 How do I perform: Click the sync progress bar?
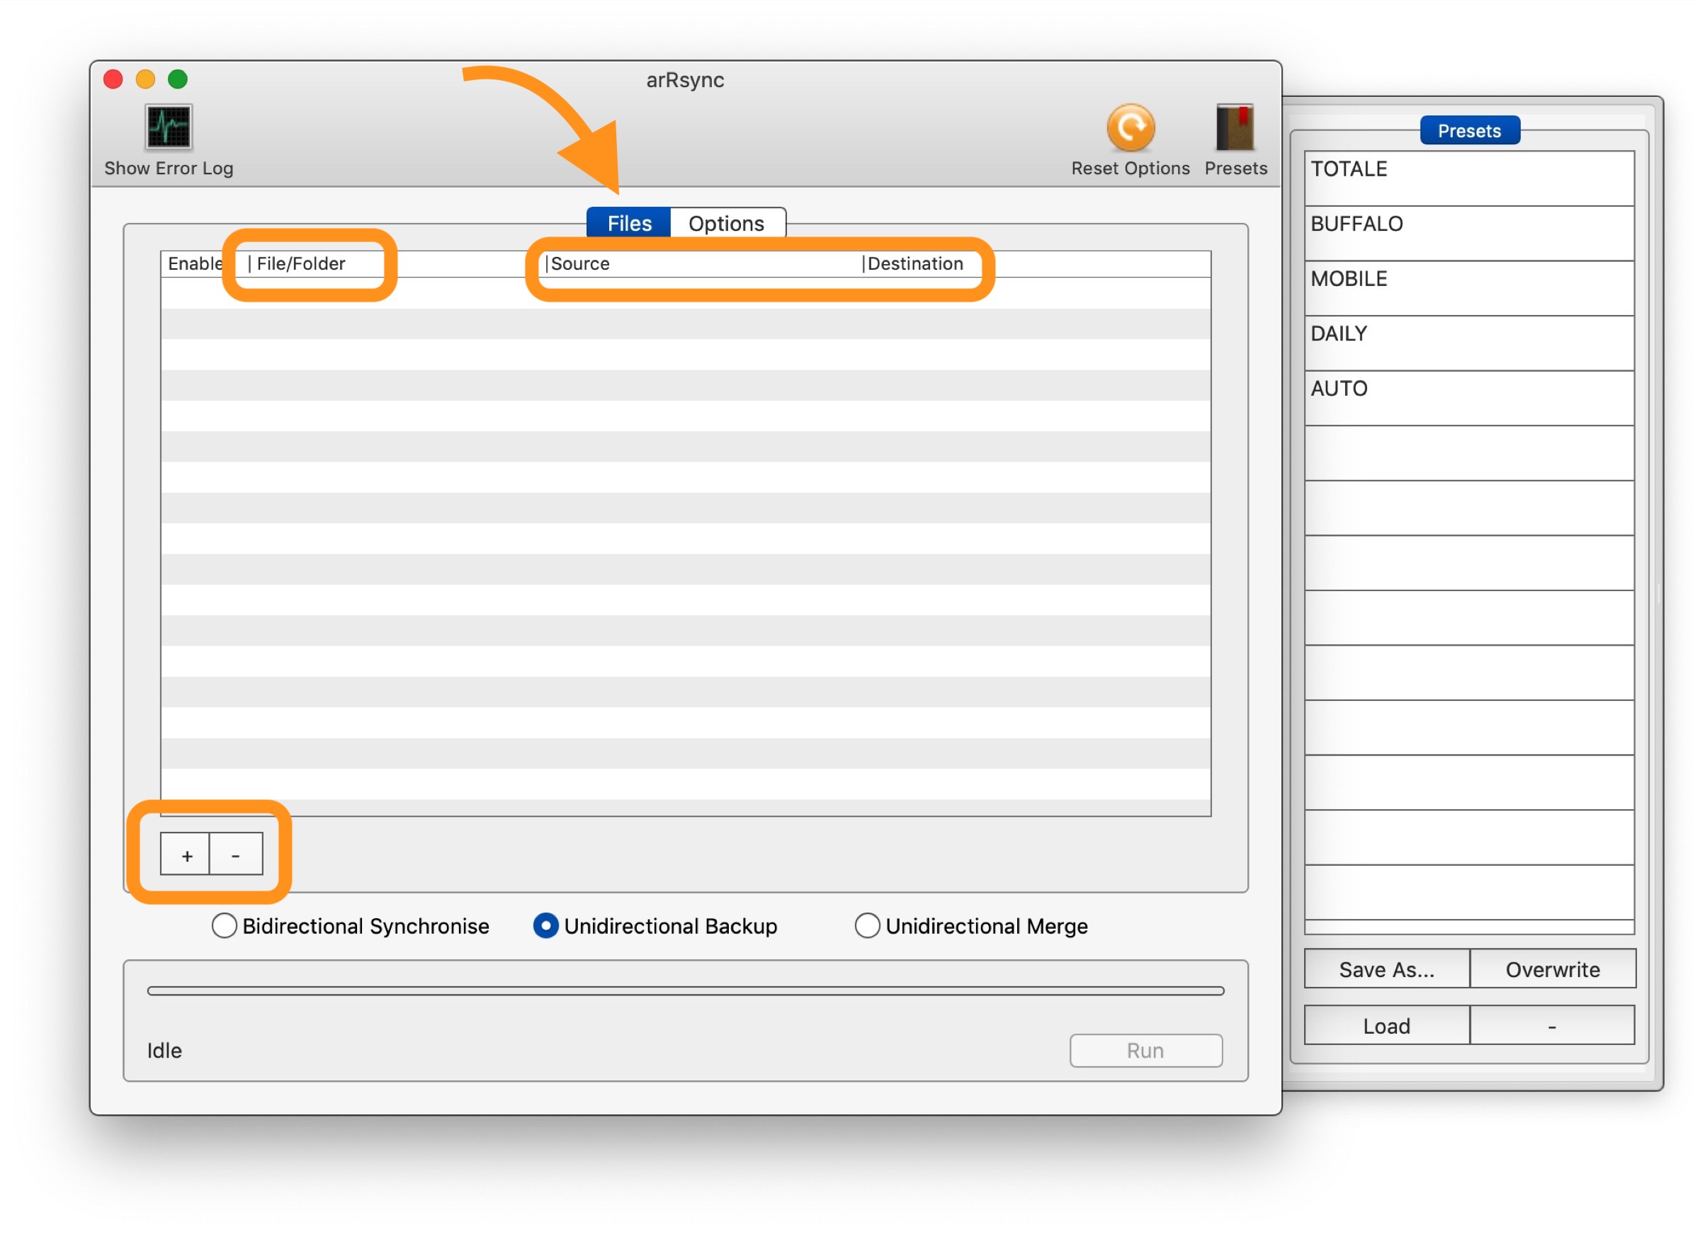(x=685, y=991)
